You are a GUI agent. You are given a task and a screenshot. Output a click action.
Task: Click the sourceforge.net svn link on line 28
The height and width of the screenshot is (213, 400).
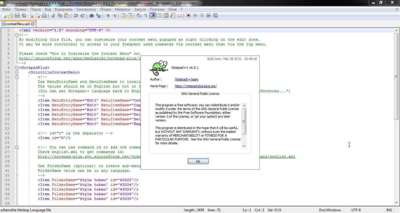coord(89,157)
